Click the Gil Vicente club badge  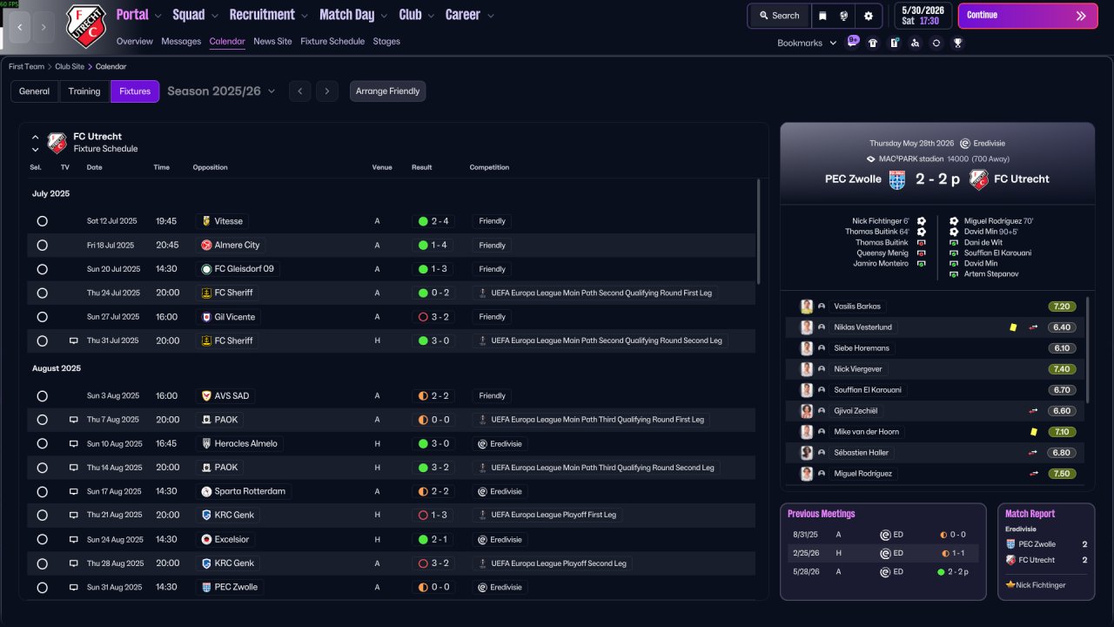tap(206, 317)
